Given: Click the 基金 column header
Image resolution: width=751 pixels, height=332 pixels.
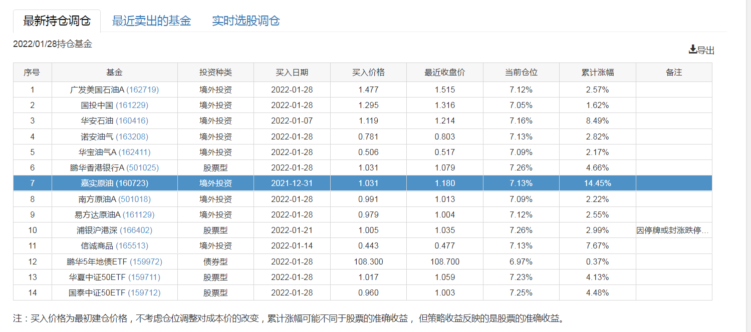Looking at the screenshot, I should tap(115, 72).
